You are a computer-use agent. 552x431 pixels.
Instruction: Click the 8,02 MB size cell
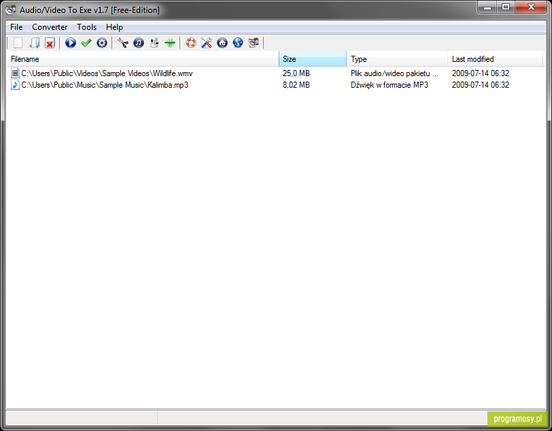296,85
